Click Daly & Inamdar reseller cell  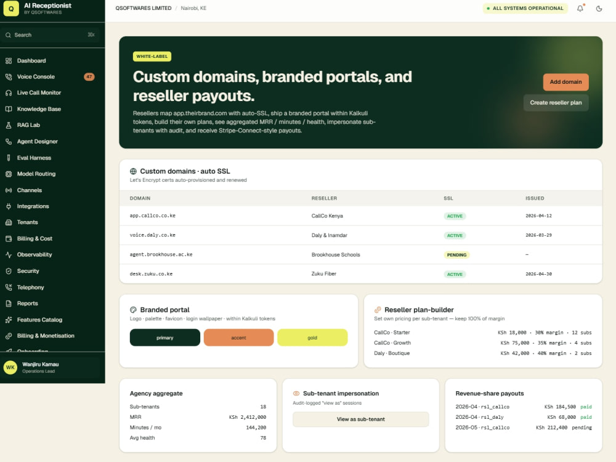[x=329, y=235]
